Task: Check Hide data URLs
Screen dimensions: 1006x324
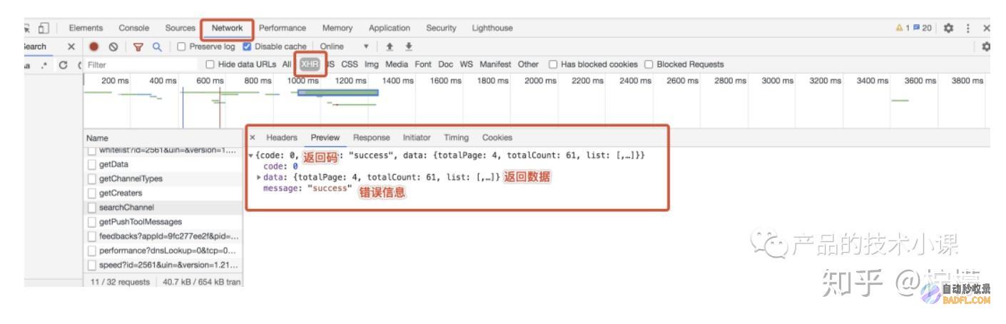Action: (x=209, y=65)
